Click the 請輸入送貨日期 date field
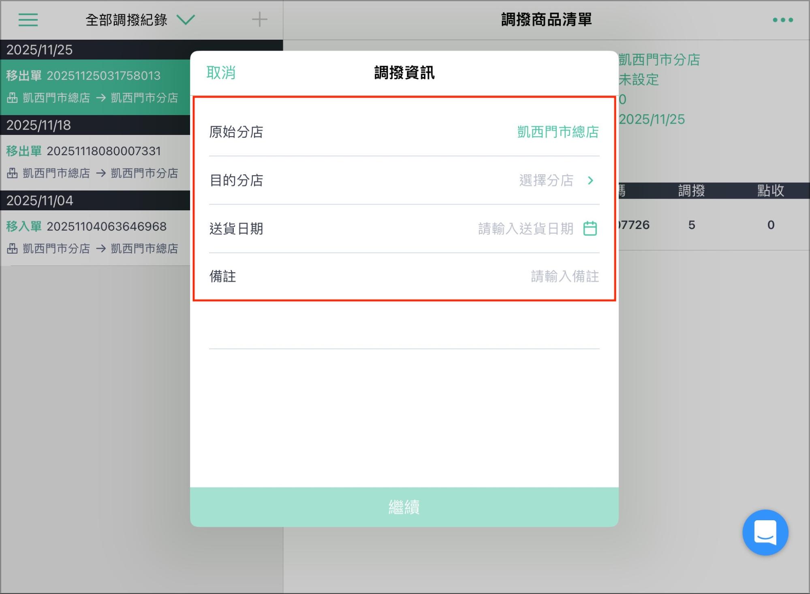 point(526,229)
